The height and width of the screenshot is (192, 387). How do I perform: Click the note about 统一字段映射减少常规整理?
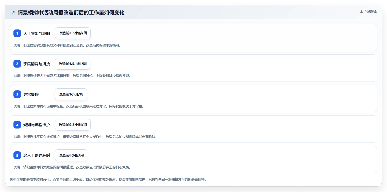pos(72,76)
